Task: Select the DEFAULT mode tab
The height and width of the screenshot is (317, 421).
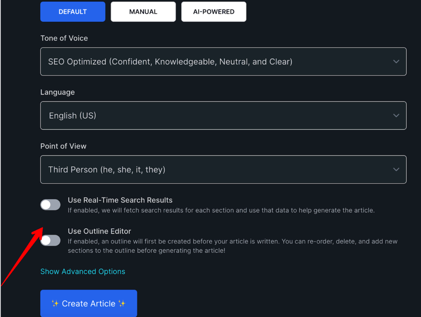Action: click(x=73, y=11)
